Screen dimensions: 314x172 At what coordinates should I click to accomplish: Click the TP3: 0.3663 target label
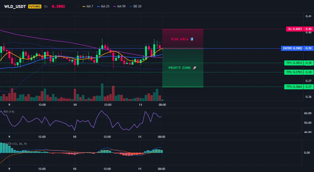tap(294, 87)
